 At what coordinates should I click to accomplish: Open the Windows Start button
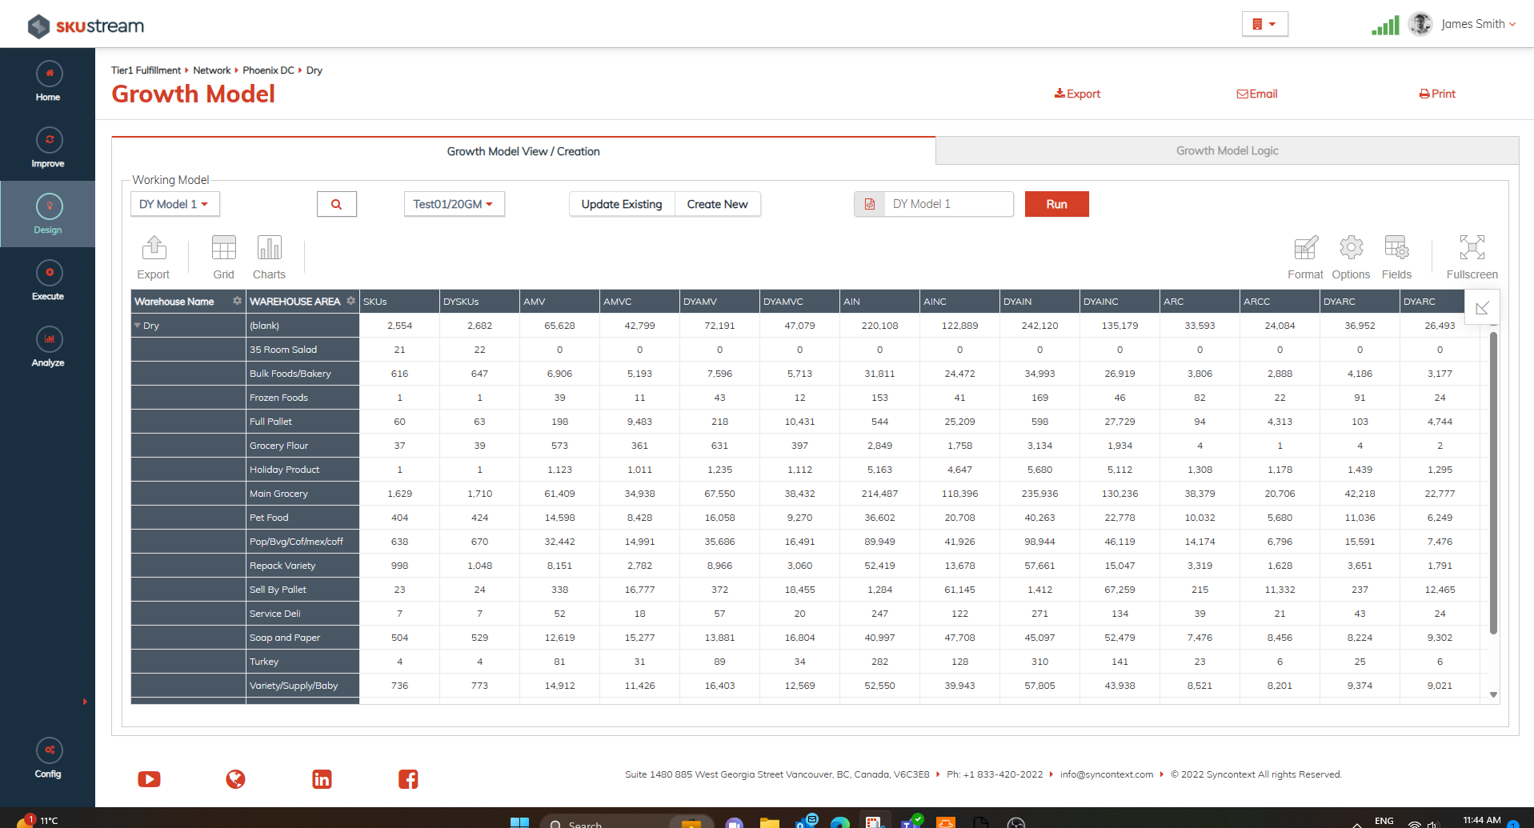coord(519,822)
